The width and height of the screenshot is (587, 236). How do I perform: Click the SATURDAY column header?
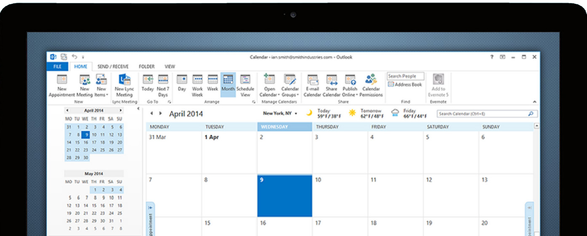451,127
